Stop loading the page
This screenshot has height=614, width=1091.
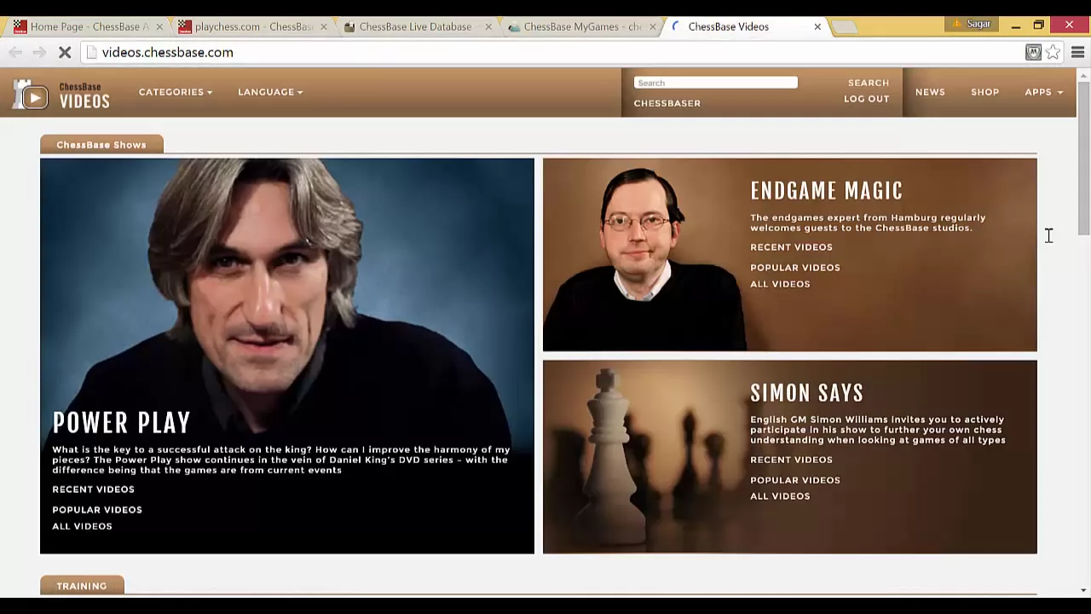point(64,52)
